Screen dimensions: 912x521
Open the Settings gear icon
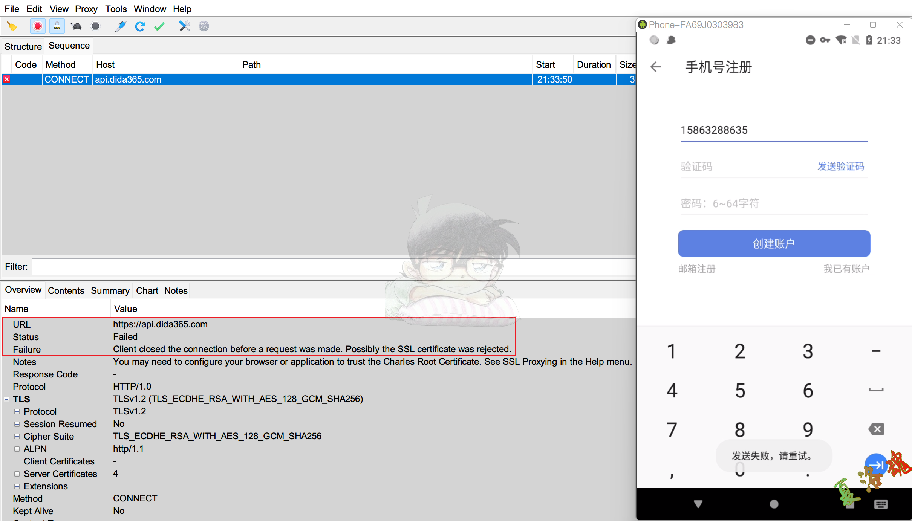(204, 26)
